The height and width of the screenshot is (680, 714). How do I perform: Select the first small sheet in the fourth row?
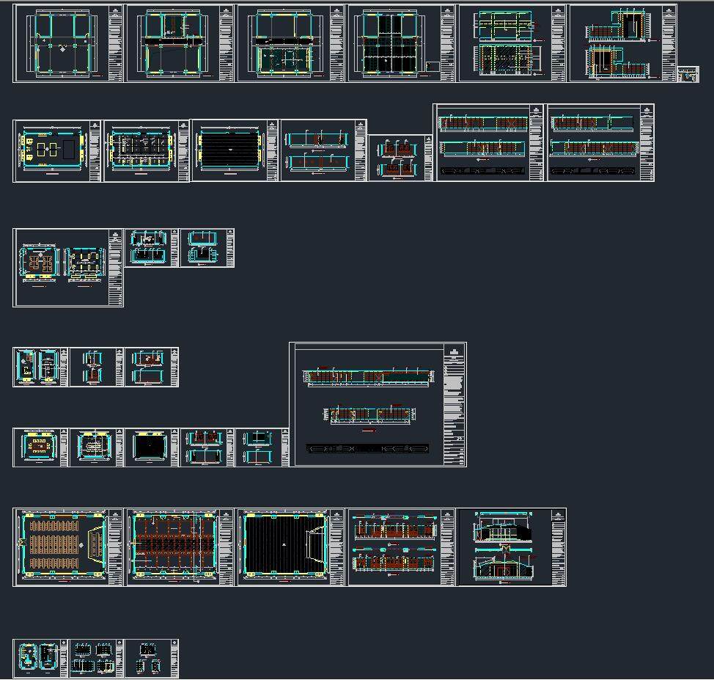point(41,368)
